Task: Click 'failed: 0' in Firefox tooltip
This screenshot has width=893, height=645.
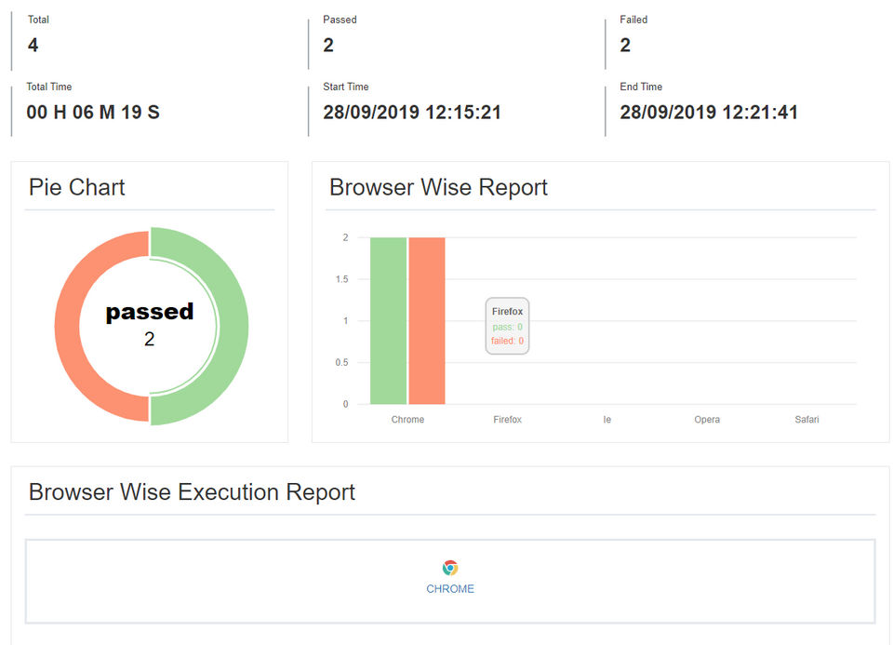Action: pos(507,341)
